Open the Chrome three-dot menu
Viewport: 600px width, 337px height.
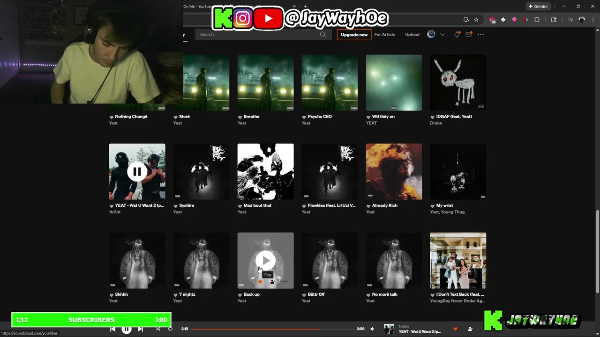593,20
